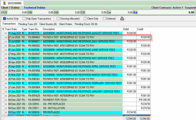Click the R379.50 credit value
196x120 pixels.
[146, 108]
